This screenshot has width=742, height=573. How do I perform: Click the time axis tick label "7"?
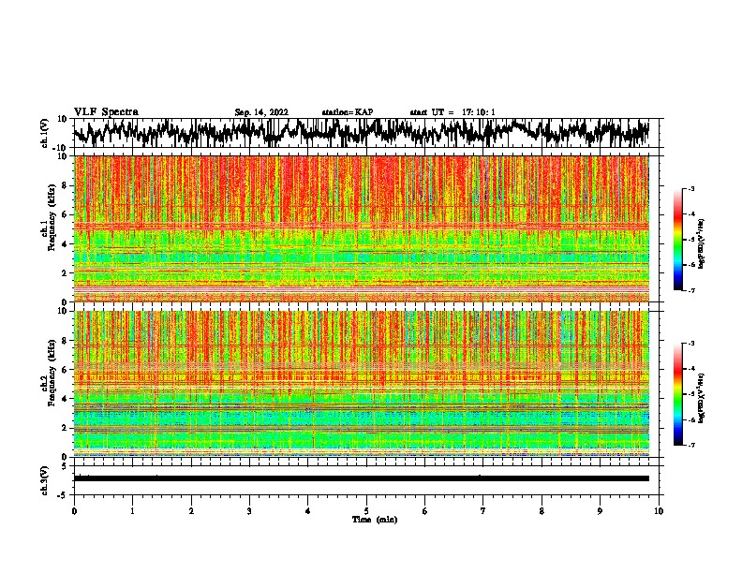pos(483,511)
